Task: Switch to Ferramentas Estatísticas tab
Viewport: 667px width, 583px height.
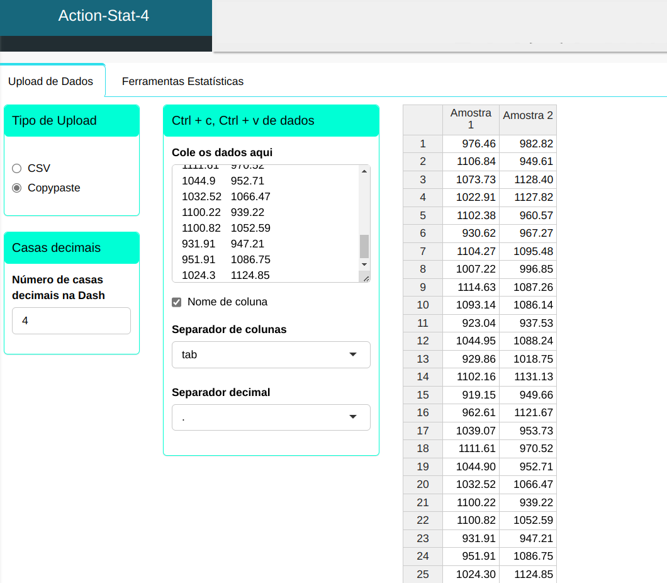Action: 182,81
